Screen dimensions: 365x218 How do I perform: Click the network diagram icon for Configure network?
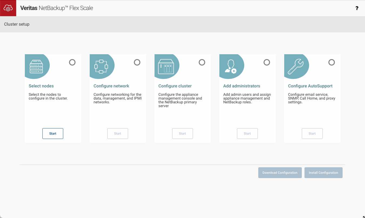point(101,67)
